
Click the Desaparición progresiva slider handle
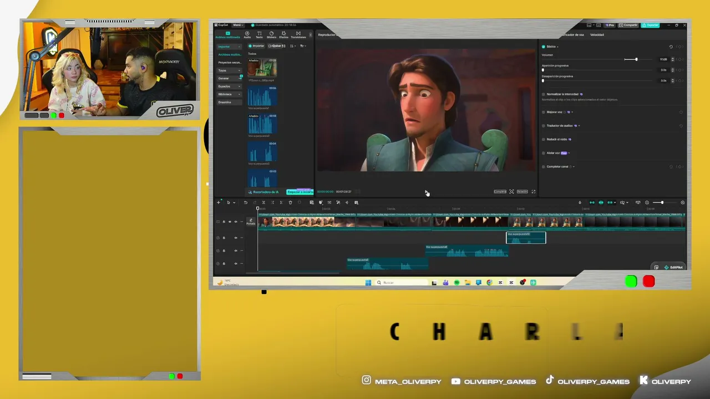[x=543, y=80]
